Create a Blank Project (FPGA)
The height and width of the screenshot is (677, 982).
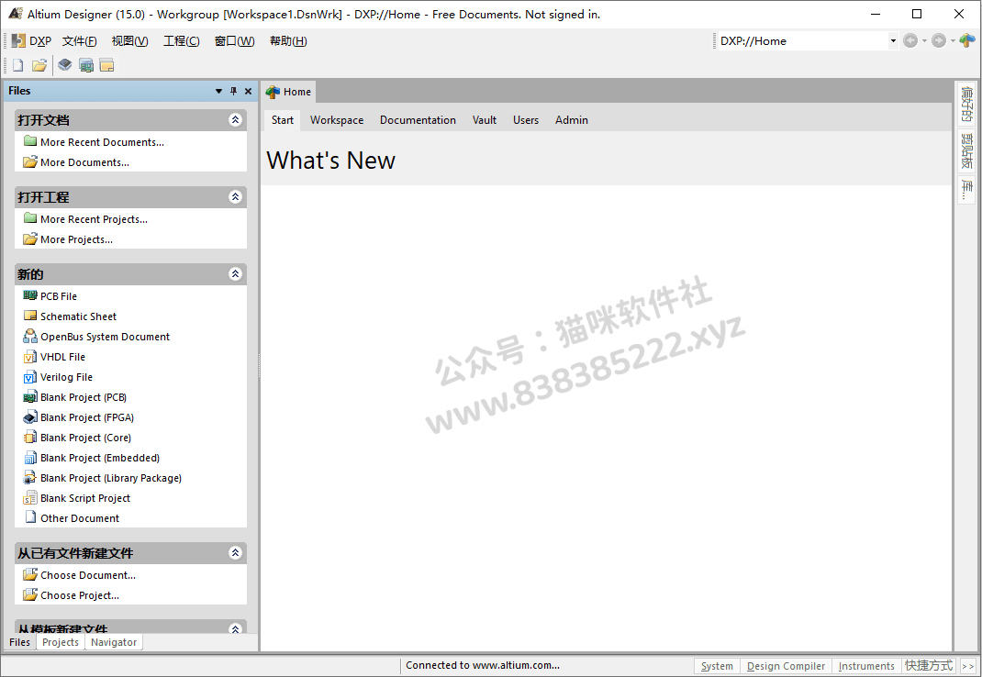(x=86, y=417)
